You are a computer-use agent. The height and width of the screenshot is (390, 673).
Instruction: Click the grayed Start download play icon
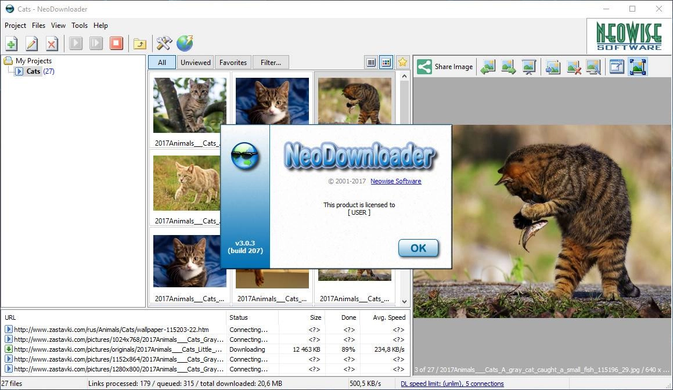pos(76,44)
